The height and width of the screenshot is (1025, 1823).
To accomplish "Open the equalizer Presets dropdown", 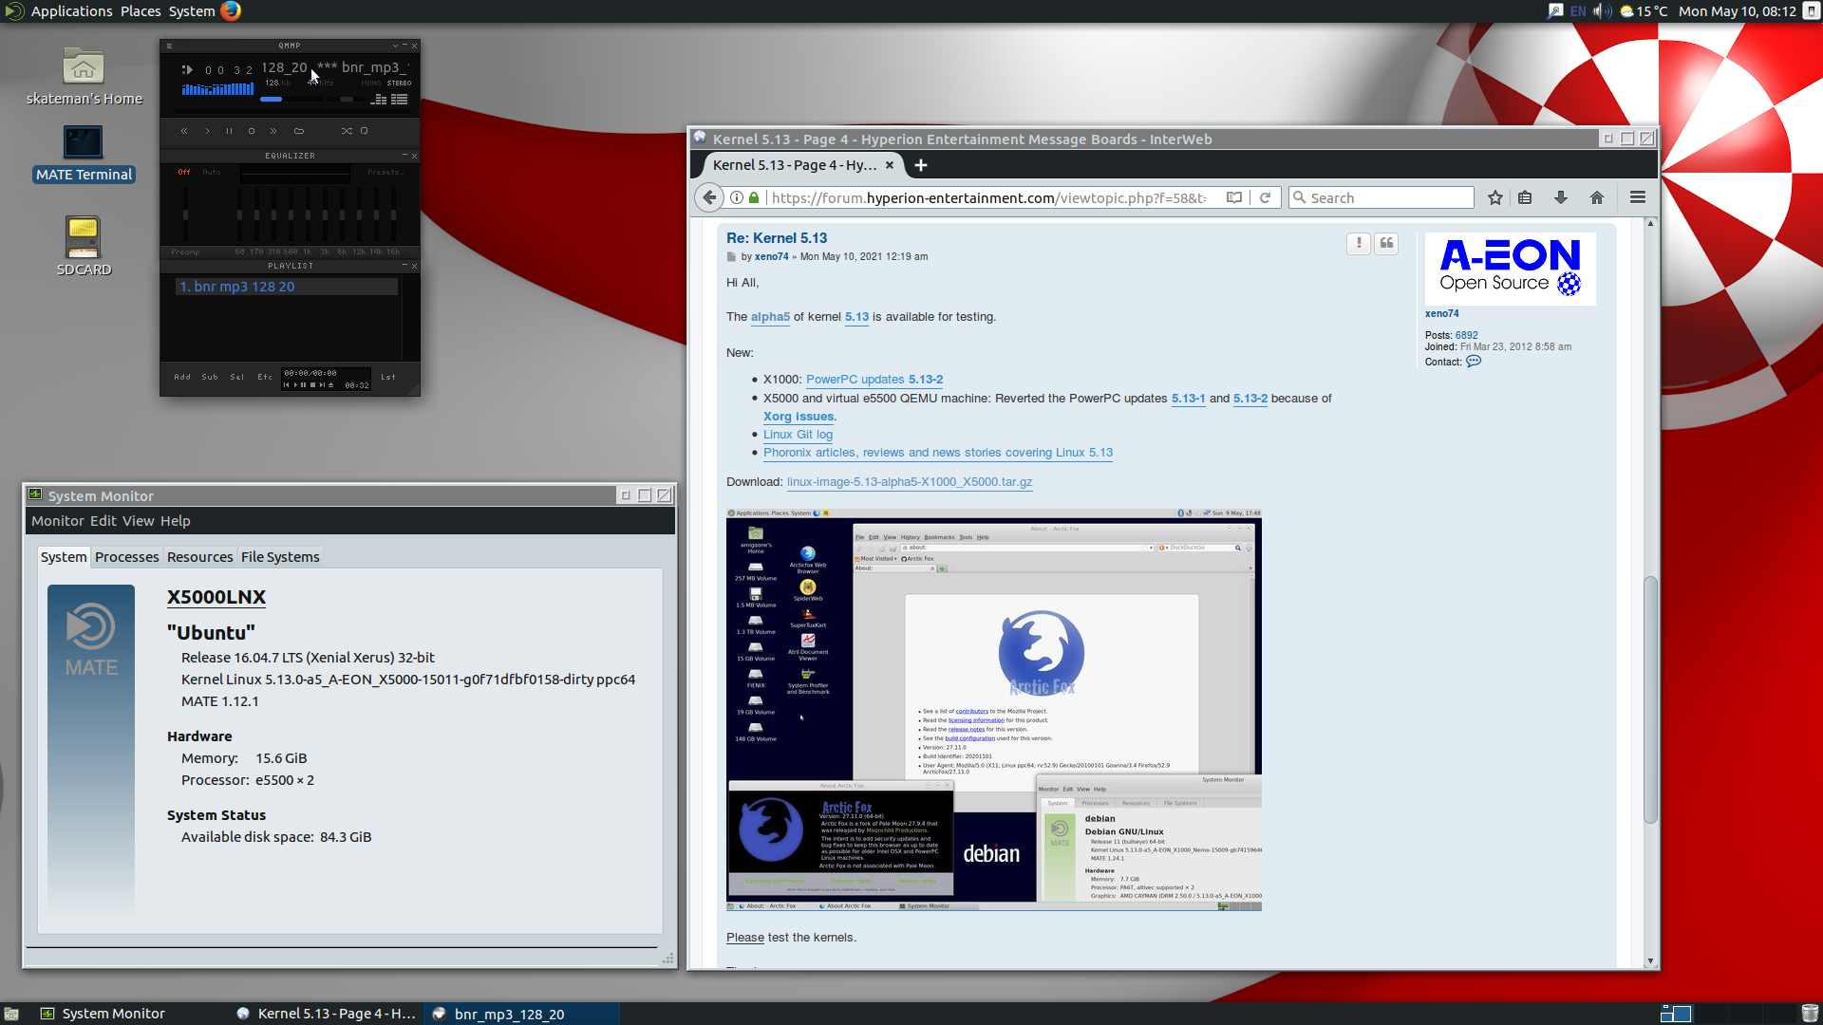I will click(x=385, y=172).
